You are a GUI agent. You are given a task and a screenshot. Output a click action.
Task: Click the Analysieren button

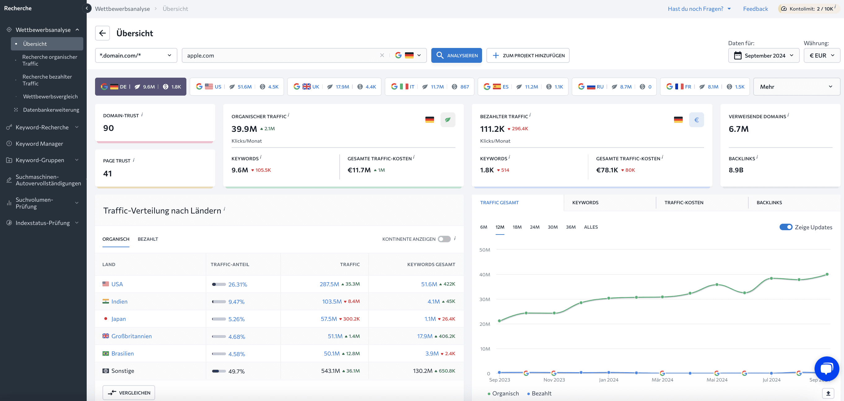pyautogui.click(x=456, y=55)
